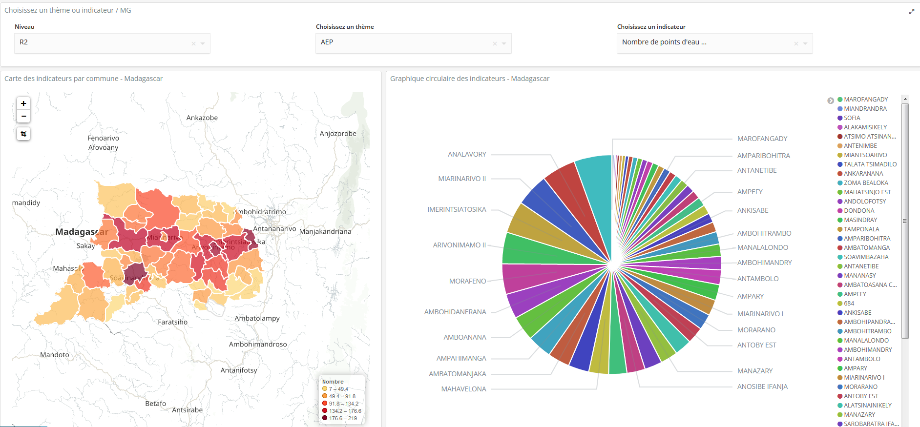Screen dimensions: 920x427
Task: Click the MORAFENO pie label
Action: 467,281
